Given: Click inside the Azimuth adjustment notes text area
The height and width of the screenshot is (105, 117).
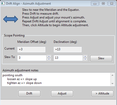Looking at the screenshot, I should [x=56, y=79].
